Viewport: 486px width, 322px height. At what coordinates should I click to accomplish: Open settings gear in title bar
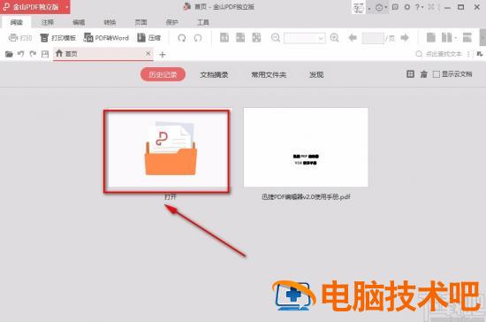pos(407,7)
